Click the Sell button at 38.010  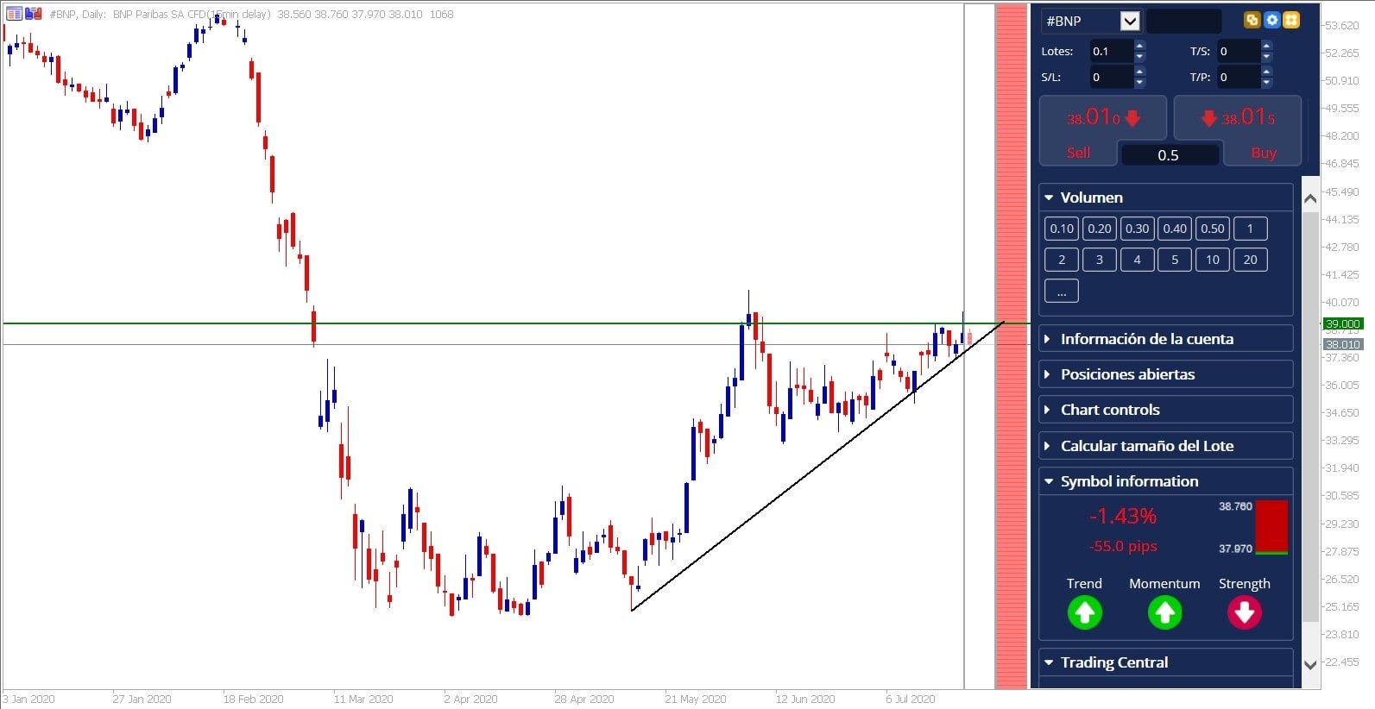coord(1102,130)
